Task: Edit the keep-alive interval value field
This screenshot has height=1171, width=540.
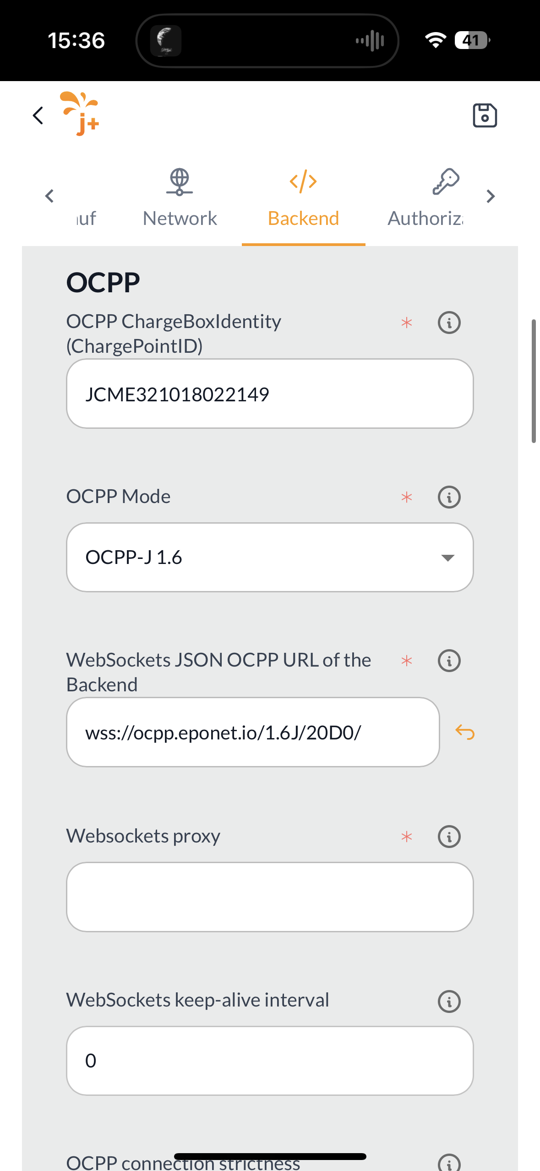Action: coord(270,1061)
